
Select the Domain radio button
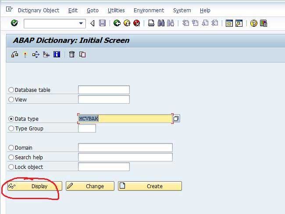click(x=11, y=147)
